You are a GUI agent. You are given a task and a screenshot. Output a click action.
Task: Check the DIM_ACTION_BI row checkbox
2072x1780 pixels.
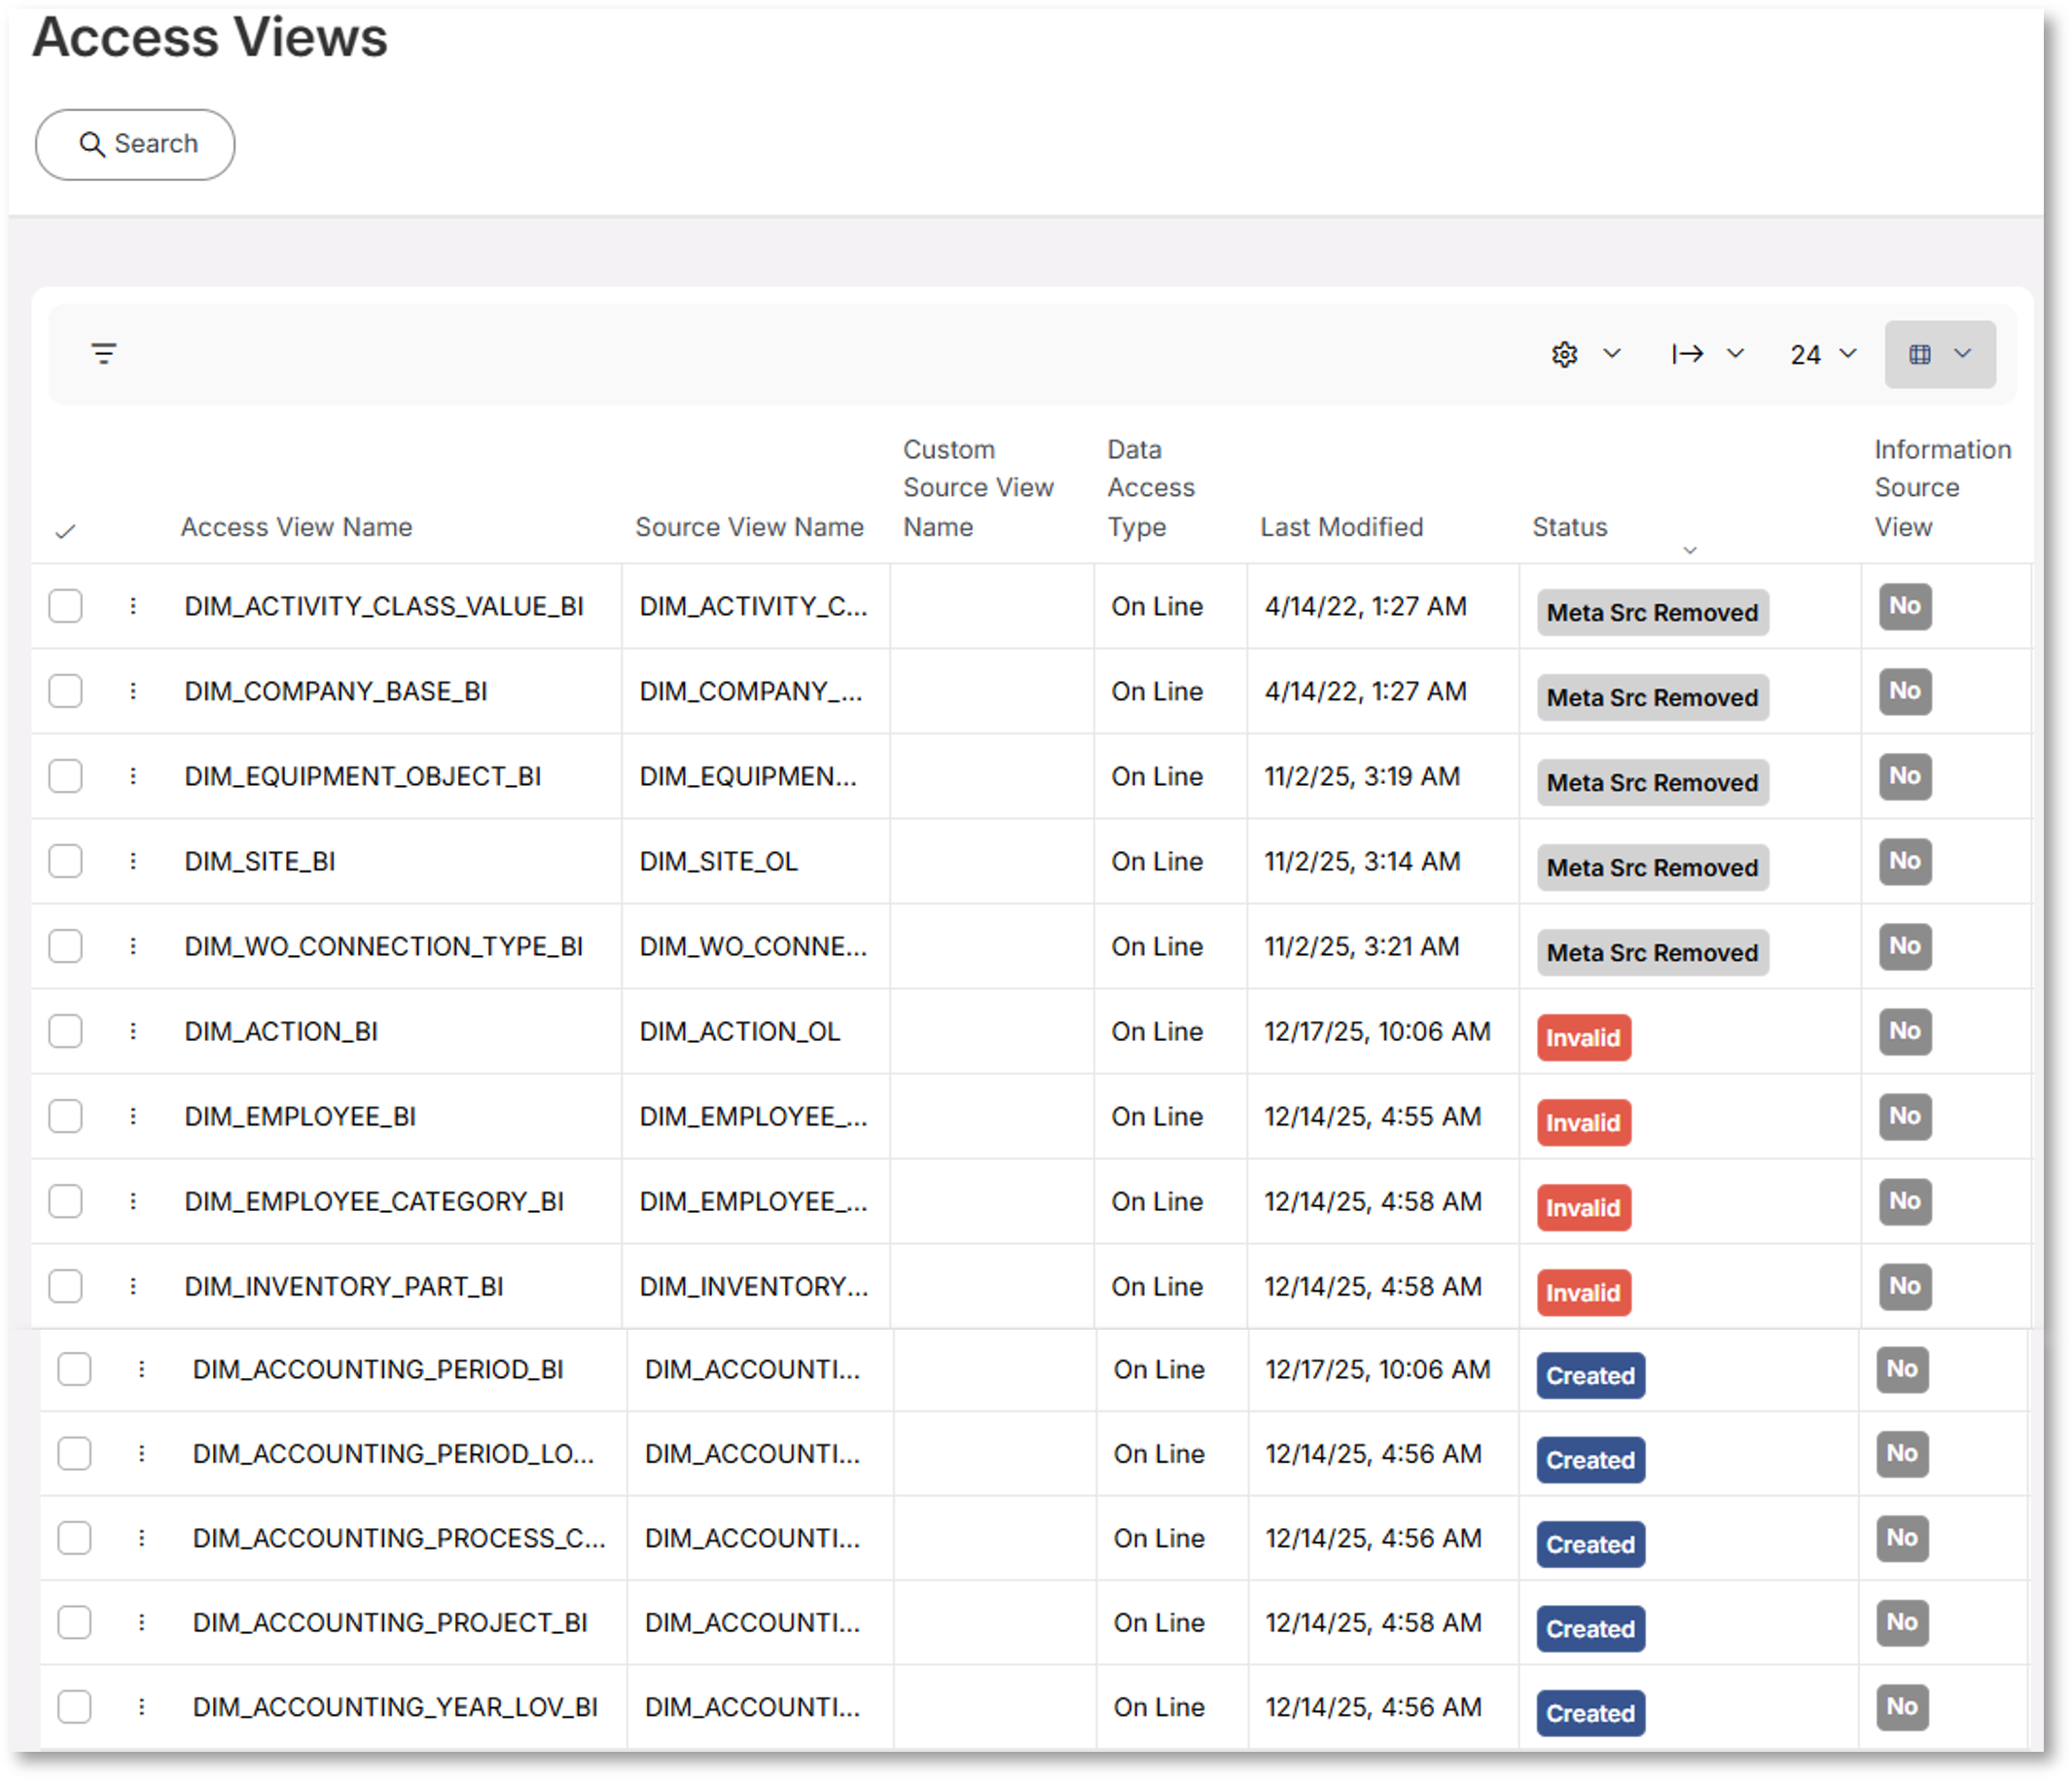[65, 1031]
